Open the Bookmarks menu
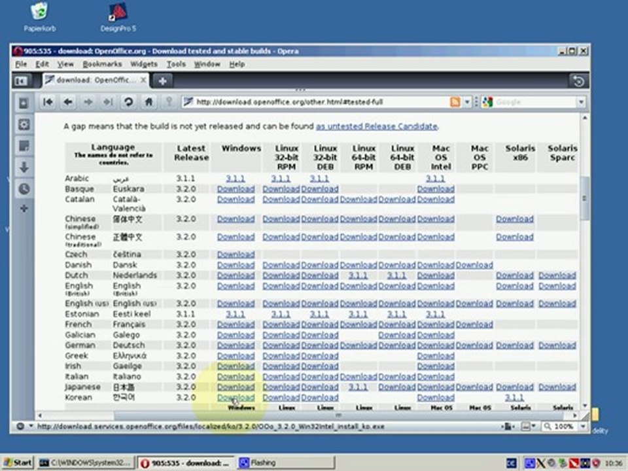Image resolution: width=628 pixels, height=471 pixels. click(x=102, y=64)
